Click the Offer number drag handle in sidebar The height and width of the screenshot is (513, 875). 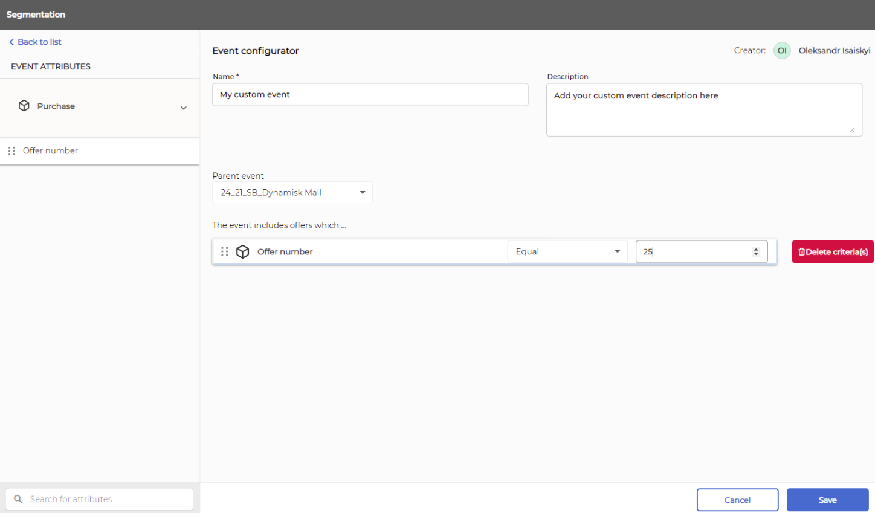11,151
